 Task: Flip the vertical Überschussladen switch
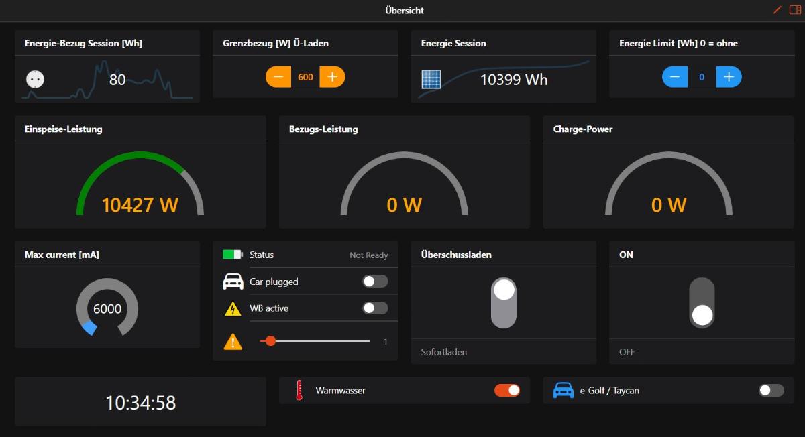(x=504, y=303)
